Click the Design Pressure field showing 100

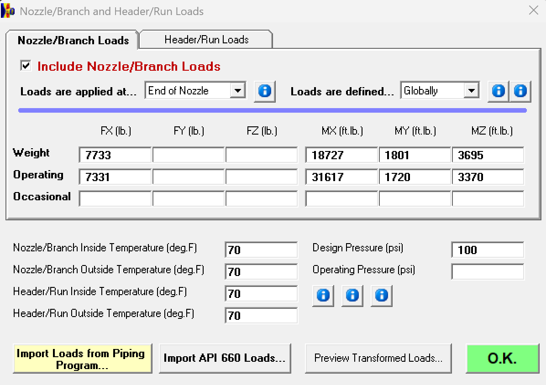click(x=487, y=250)
